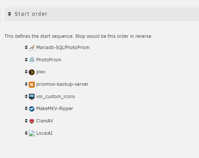Click sort arrows beside LocalAI

26,133
